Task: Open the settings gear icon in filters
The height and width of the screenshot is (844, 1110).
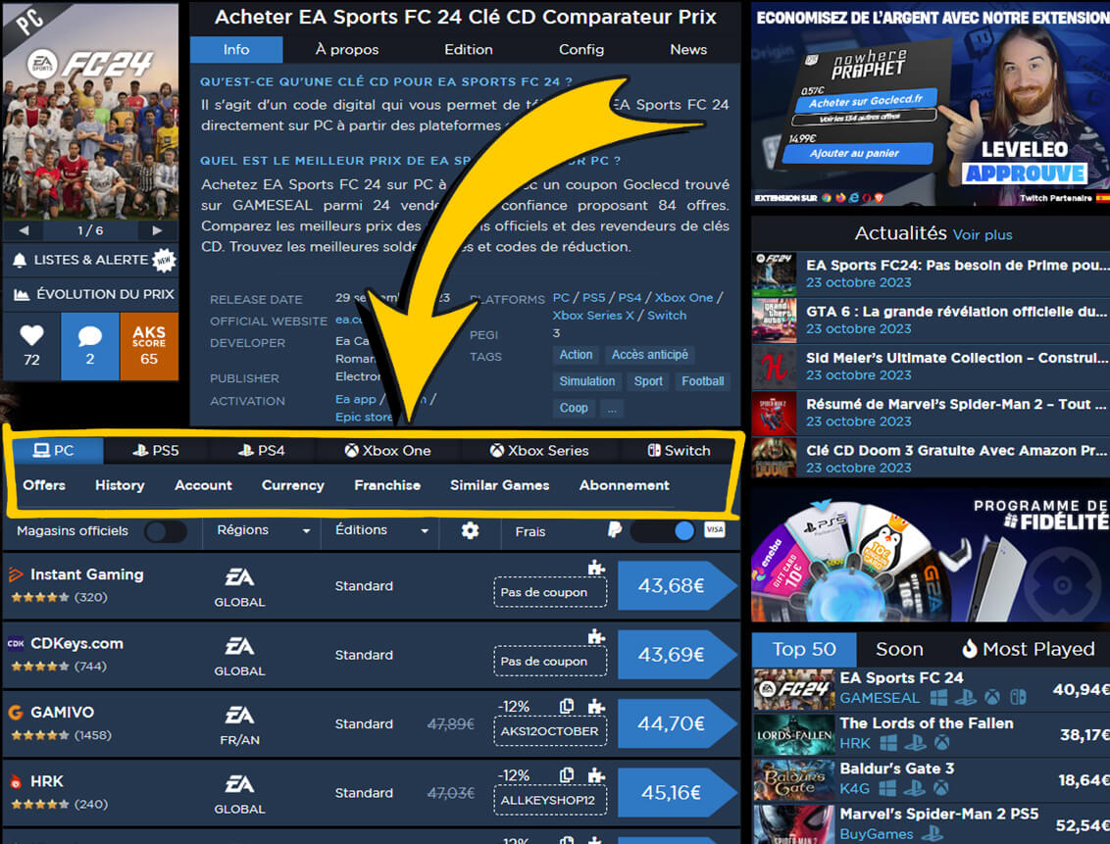Action: pyautogui.click(x=470, y=530)
